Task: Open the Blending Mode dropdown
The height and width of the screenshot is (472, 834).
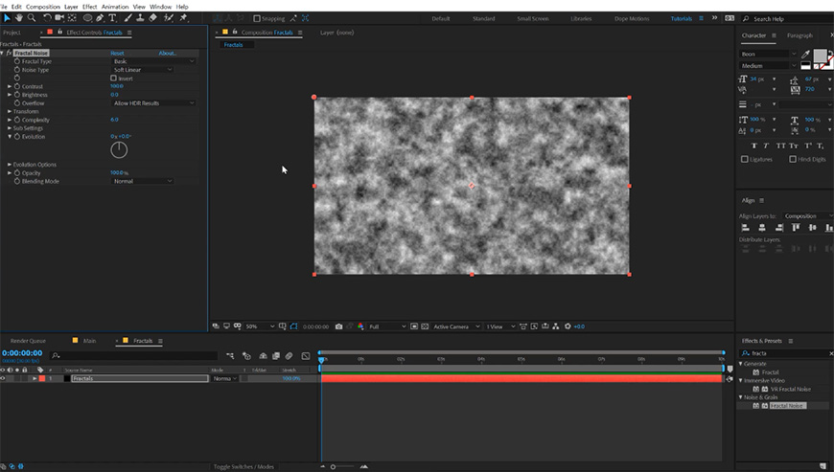Action: pos(142,181)
